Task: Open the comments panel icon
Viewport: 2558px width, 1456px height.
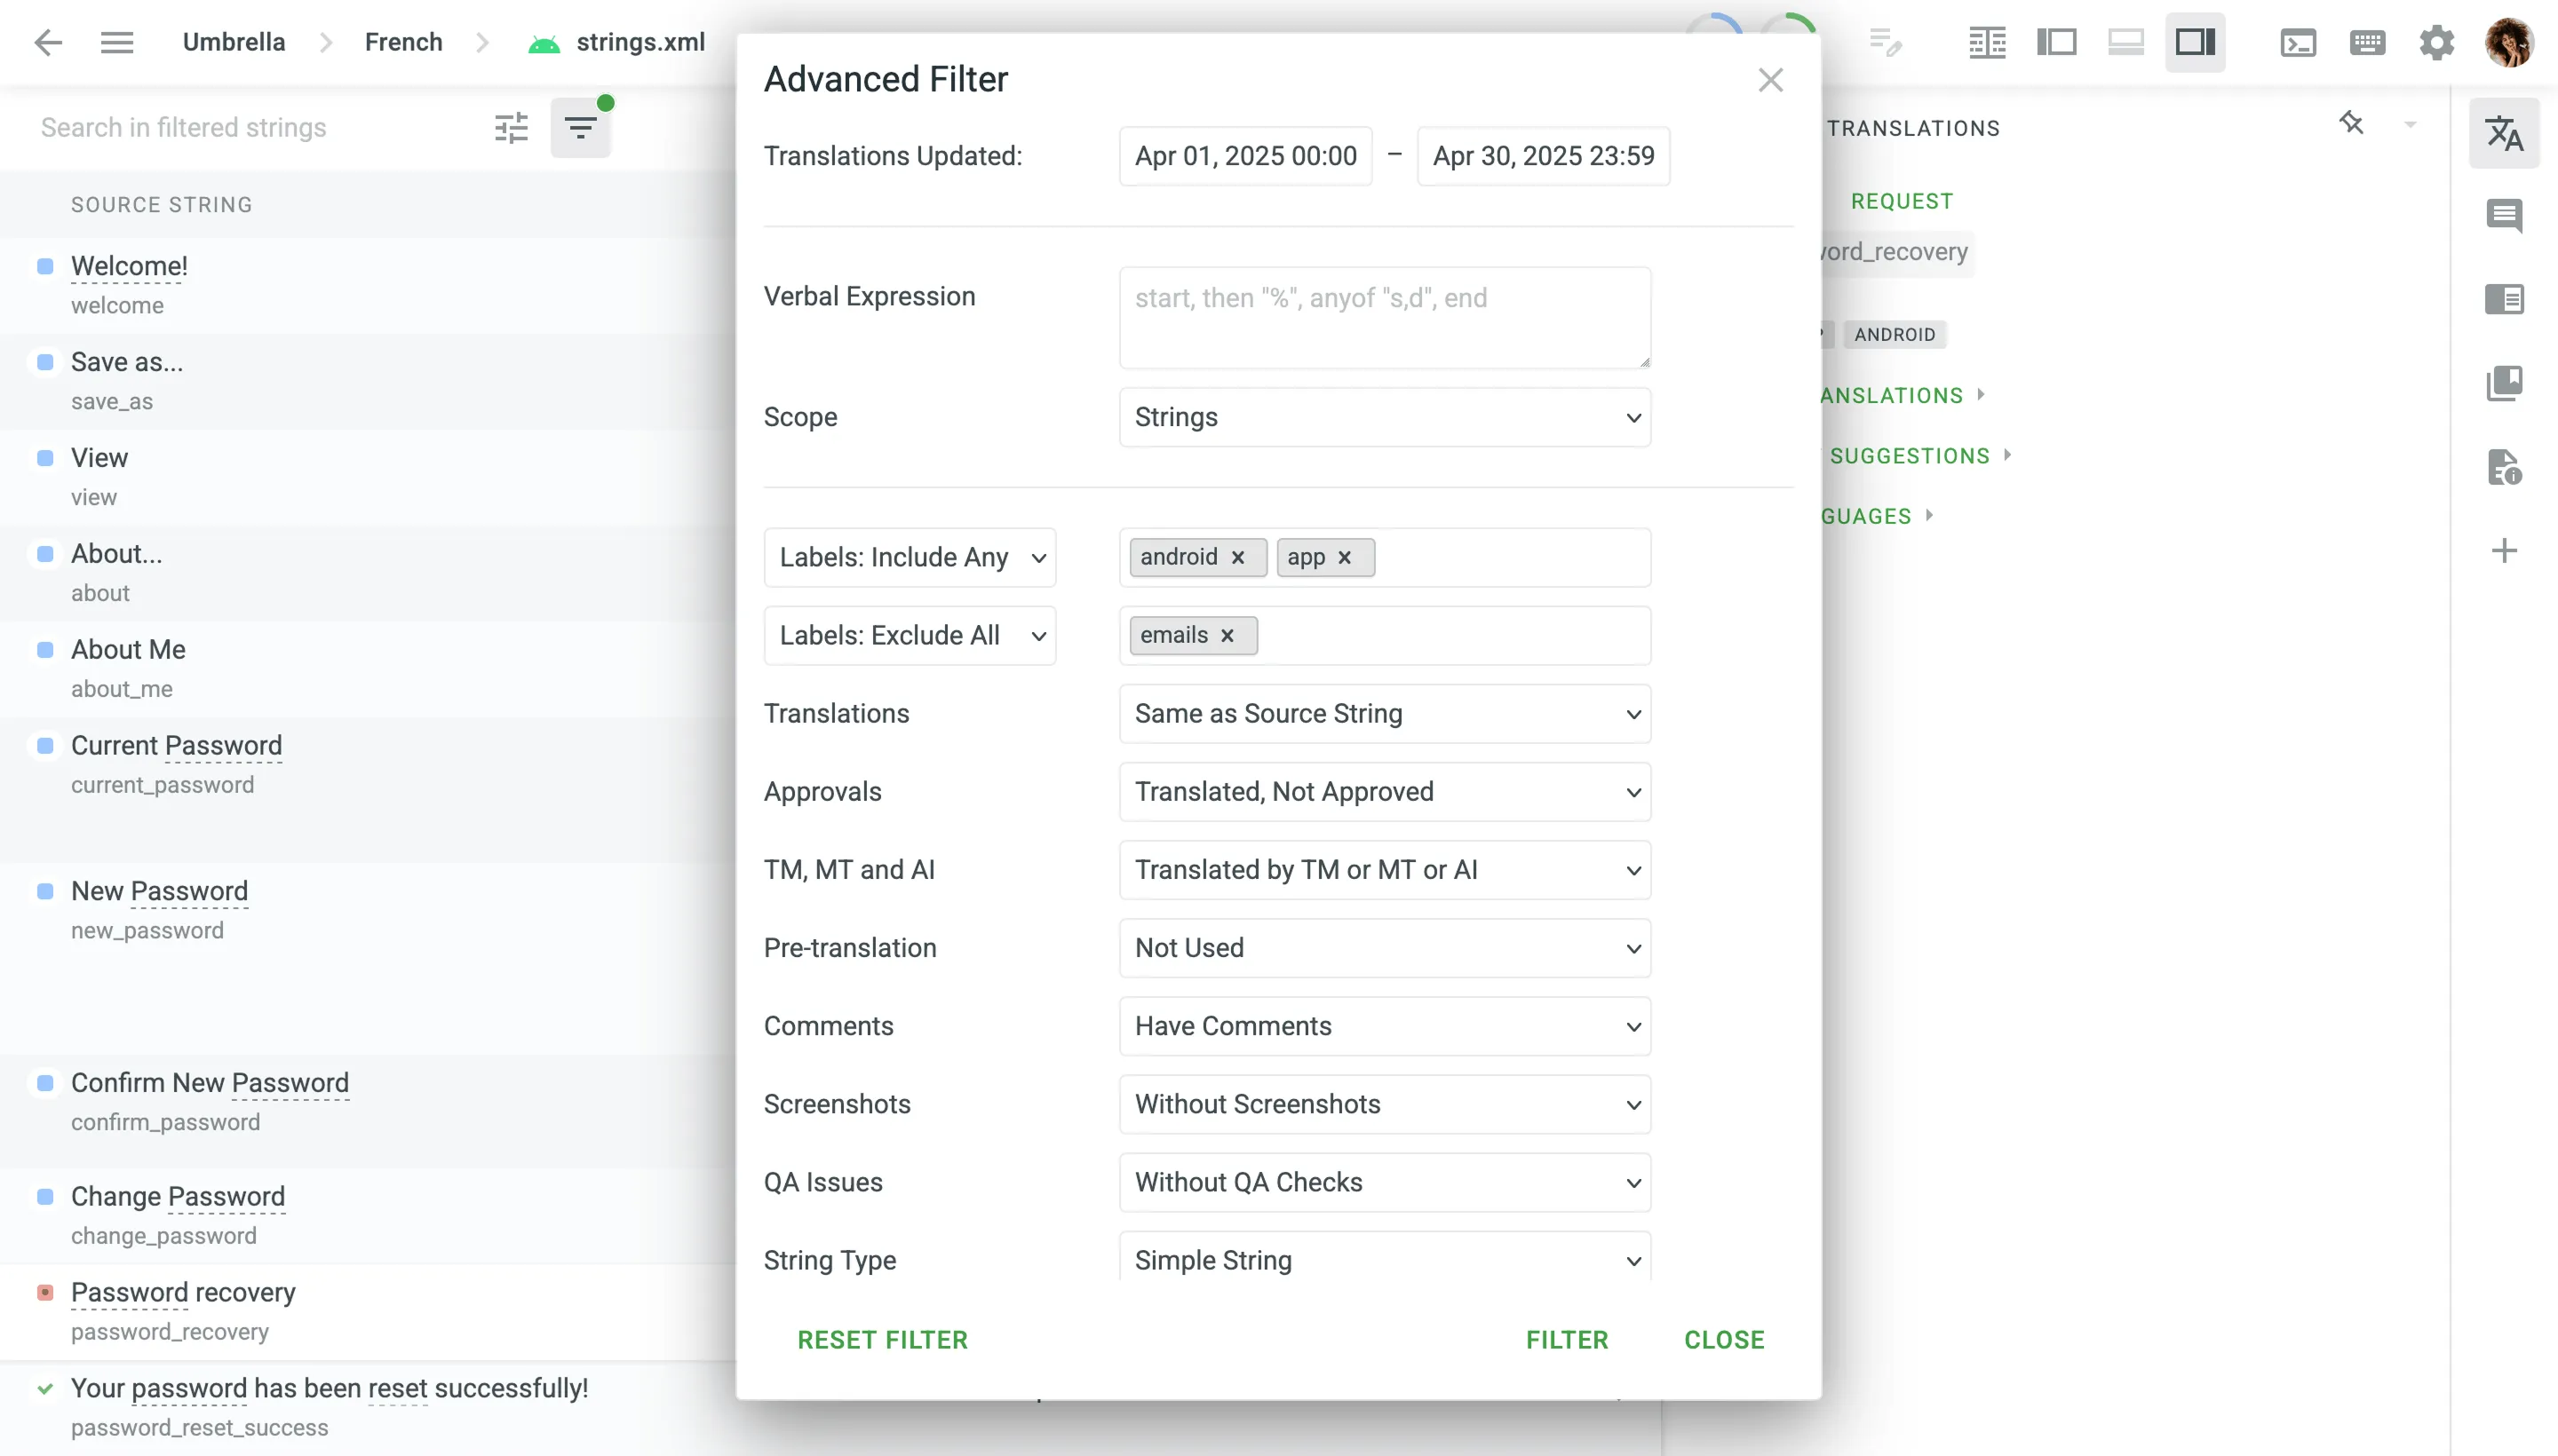Action: pos(2504,216)
